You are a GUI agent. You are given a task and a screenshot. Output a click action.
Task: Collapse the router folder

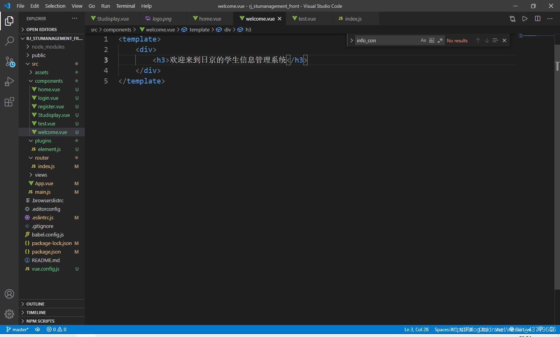click(52, 158)
